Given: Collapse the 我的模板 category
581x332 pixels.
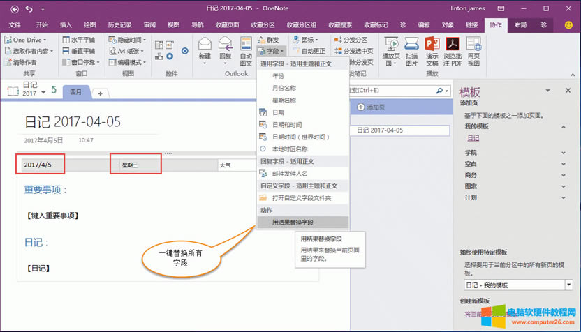Looking at the screenshot, I should [x=563, y=127].
